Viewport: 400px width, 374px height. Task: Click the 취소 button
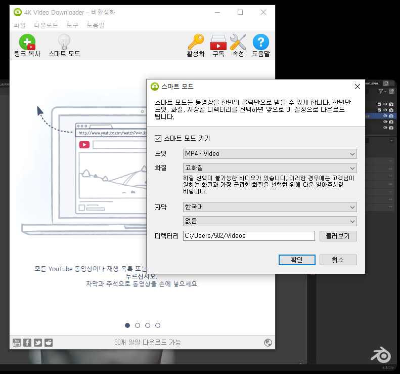(338, 260)
